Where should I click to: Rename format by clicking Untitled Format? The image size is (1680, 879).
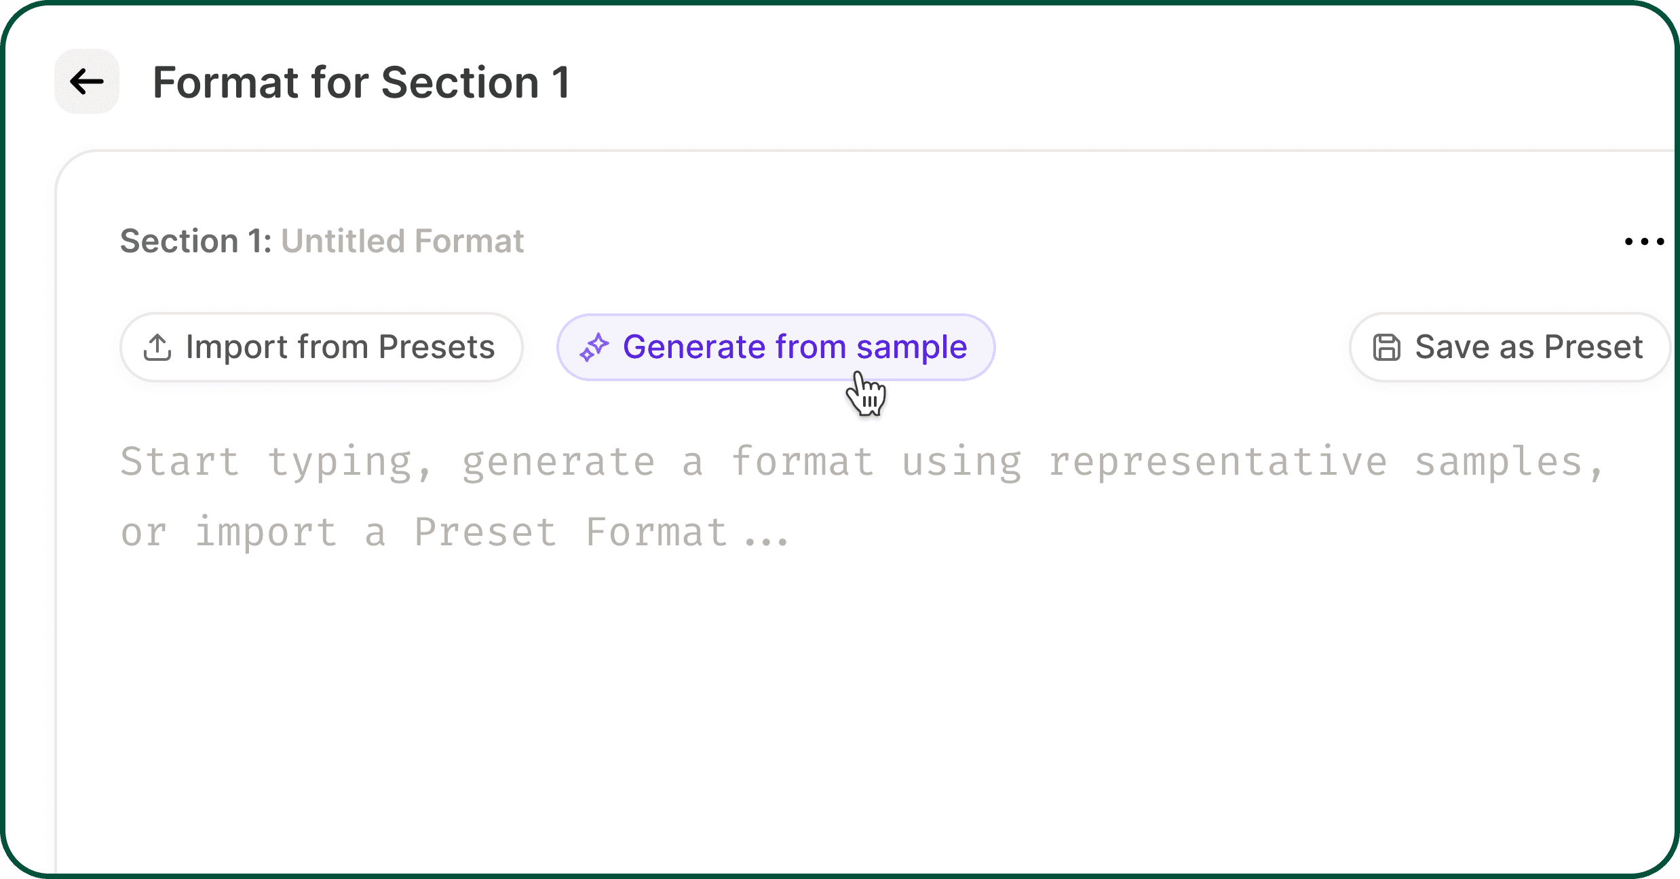coord(402,241)
